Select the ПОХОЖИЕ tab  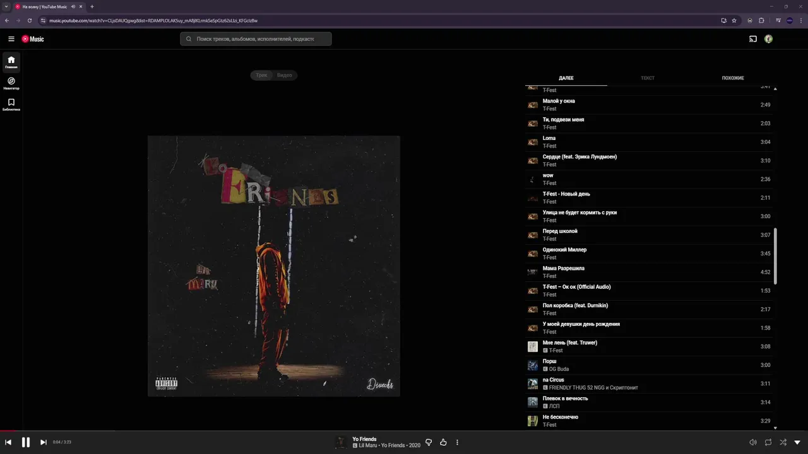[x=733, y=78]
